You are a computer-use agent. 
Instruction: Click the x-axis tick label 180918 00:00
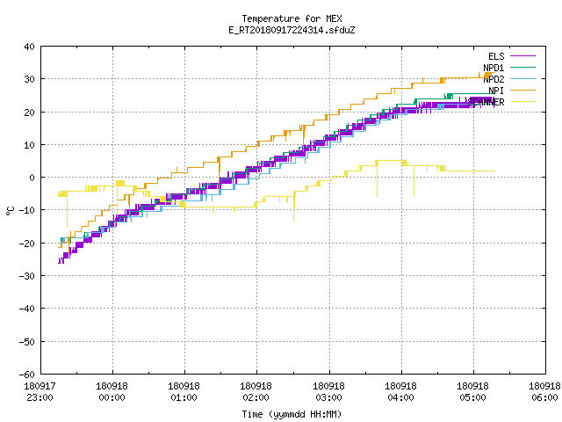pyautogui.click(x=112, y=392)
